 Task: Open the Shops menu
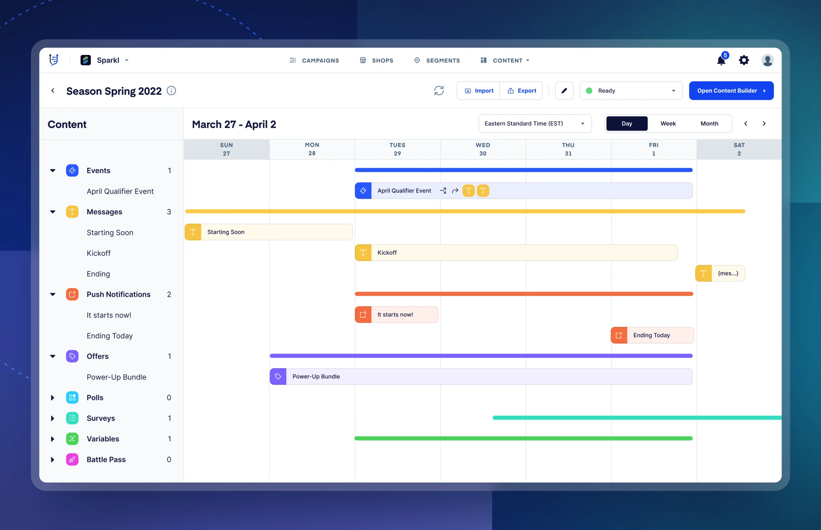[x=376, y=60]
